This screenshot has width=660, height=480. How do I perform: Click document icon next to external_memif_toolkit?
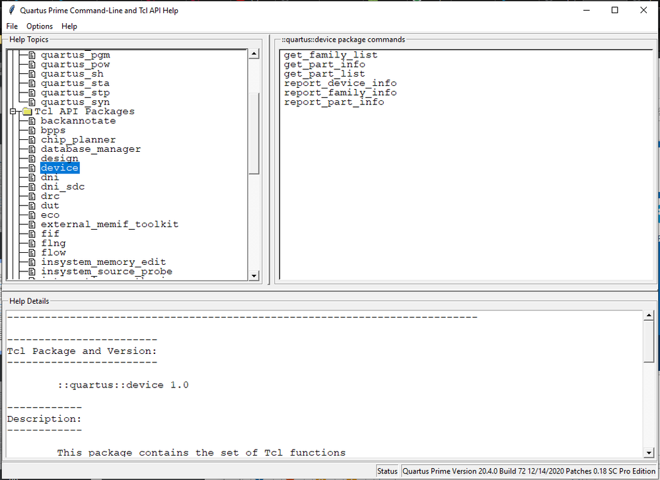pos(32,224)
